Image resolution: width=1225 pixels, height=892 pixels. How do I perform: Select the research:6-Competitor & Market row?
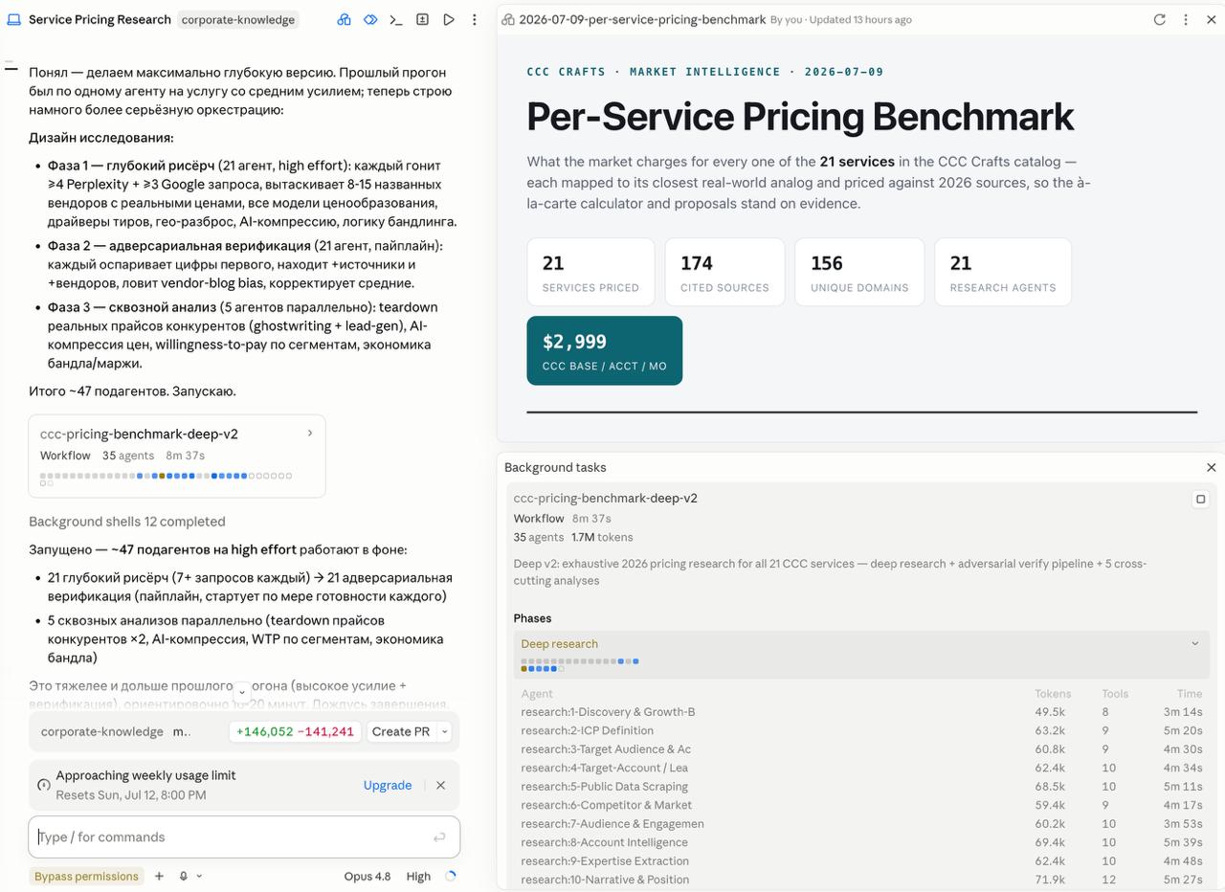[861, 805]
